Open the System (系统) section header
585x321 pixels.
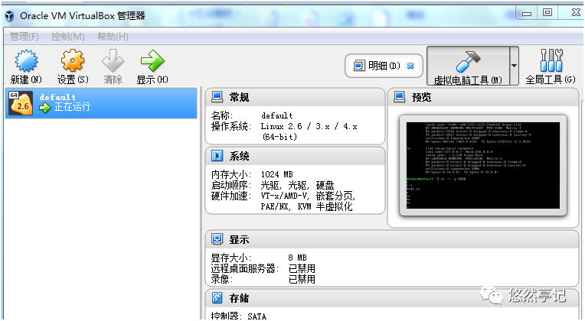click(295, 156)
